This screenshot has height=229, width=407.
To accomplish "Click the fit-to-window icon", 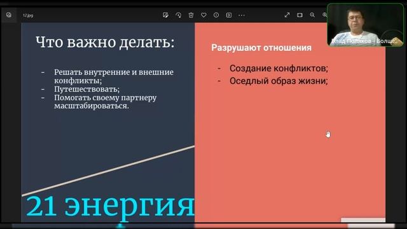I will tap(300, 15).
